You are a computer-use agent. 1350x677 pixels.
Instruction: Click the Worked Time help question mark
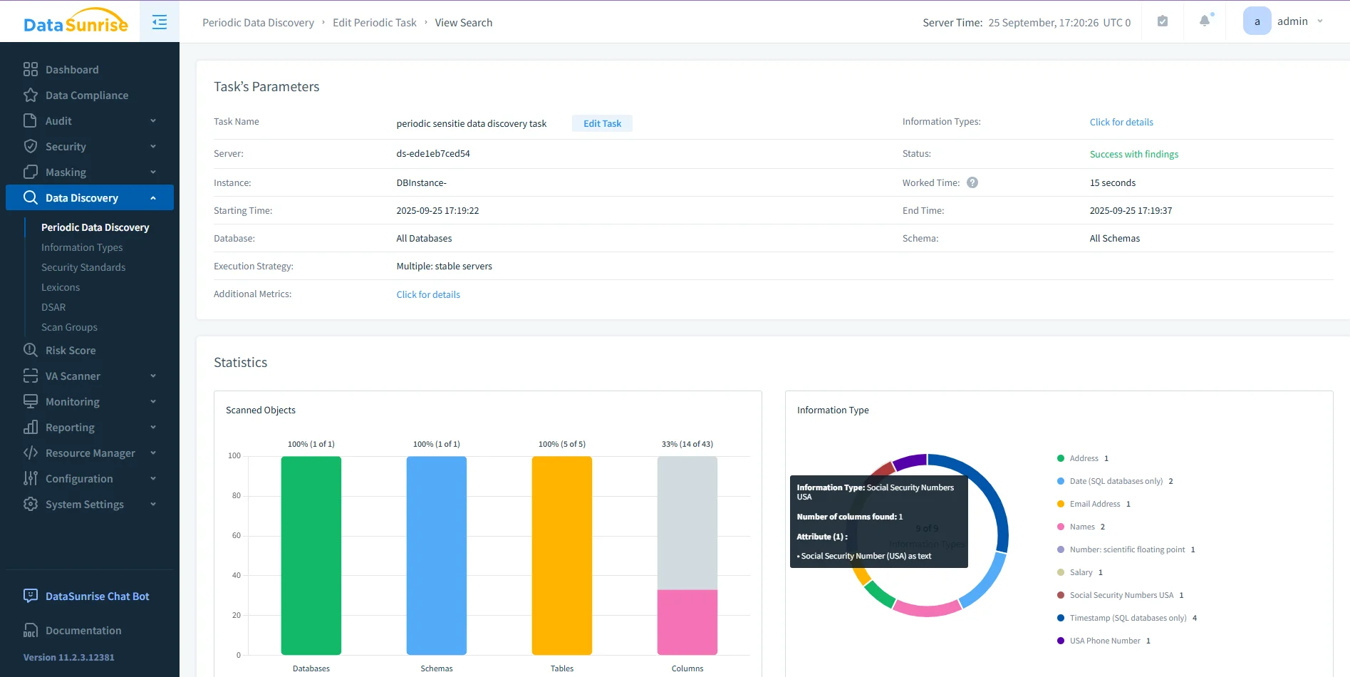click(x=972, y=182)
